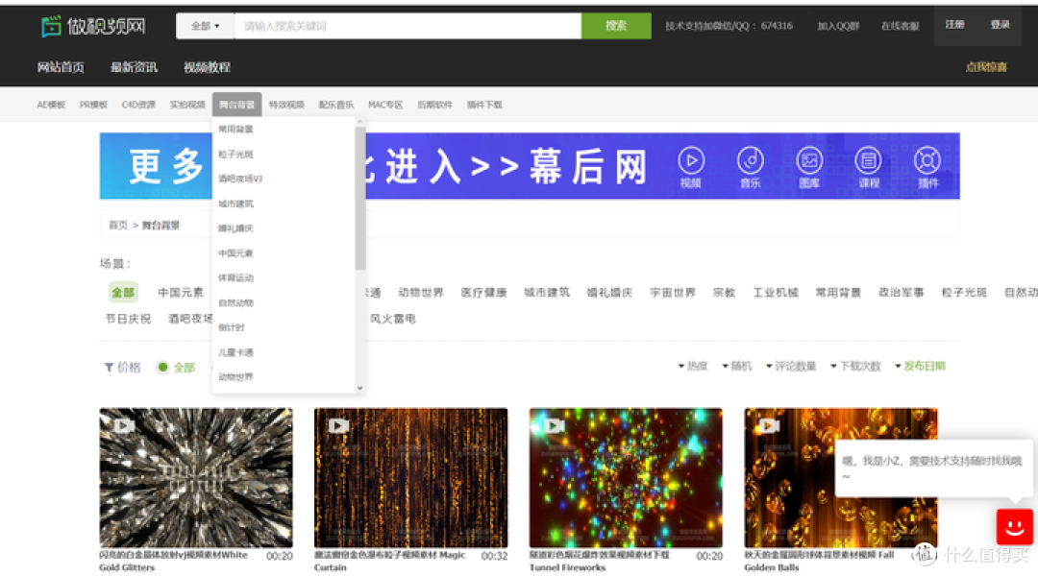The image size is (1038, 576).
Task: Choose 婚礼婚庆 from the dropdown menu
Action: click(x=235, y=228)
